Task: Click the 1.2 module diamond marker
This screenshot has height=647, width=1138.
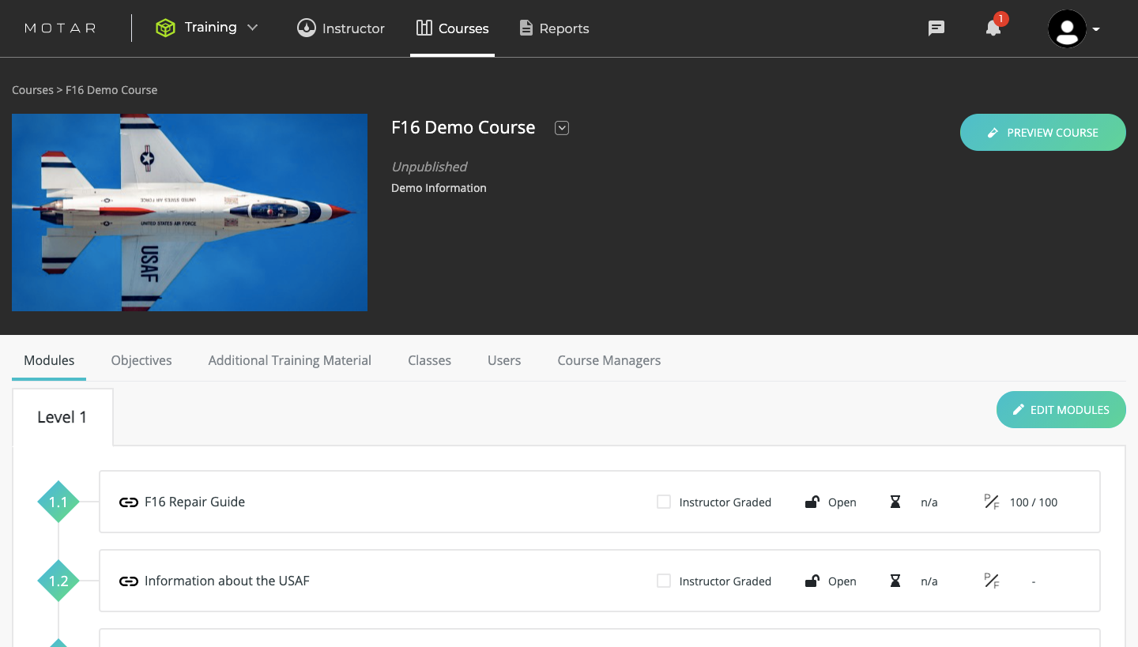Action: (58, 581)
